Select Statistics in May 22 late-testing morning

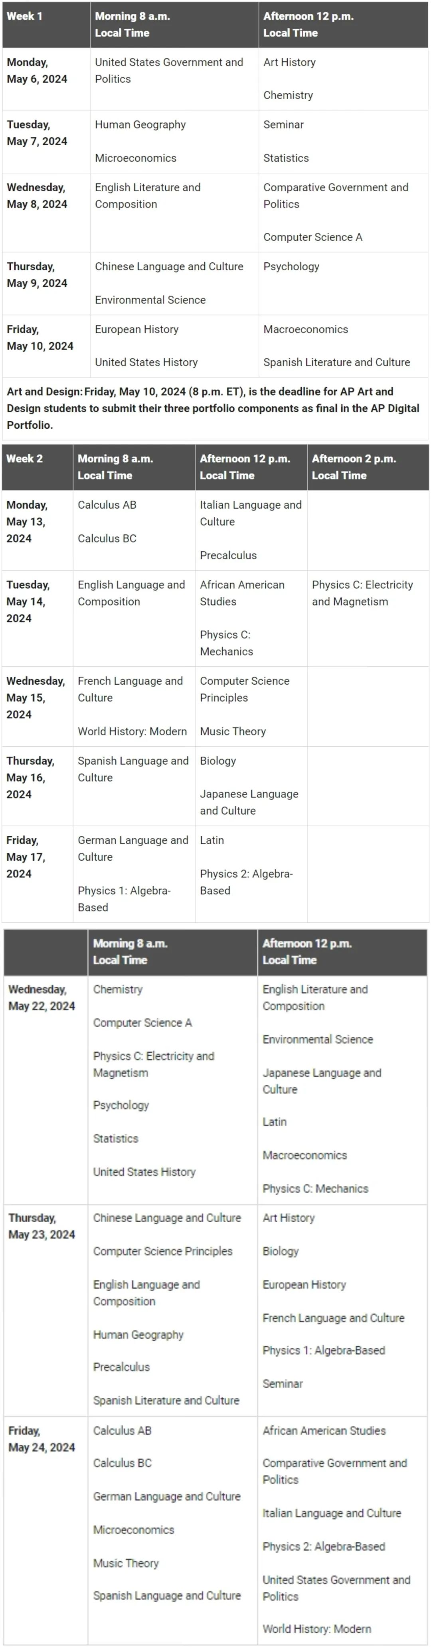[x=115, y=1139]
